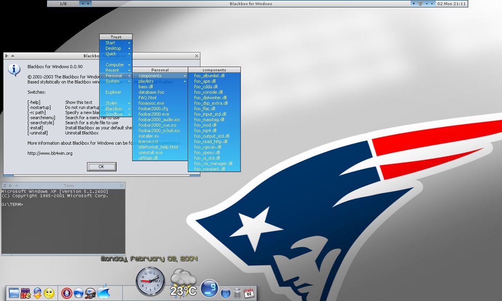Click the yellow smiley face dock icon
Screen dimensions: 502x301
tap(49, 293)
